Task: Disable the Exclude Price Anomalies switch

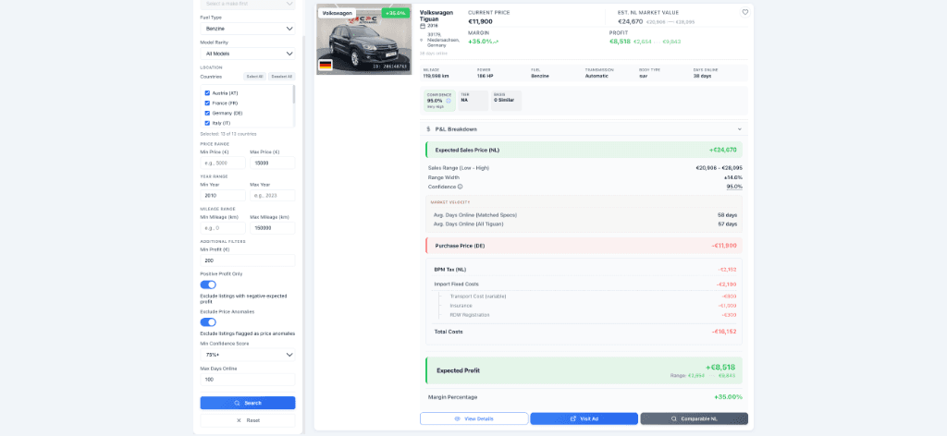Action: 208,322
